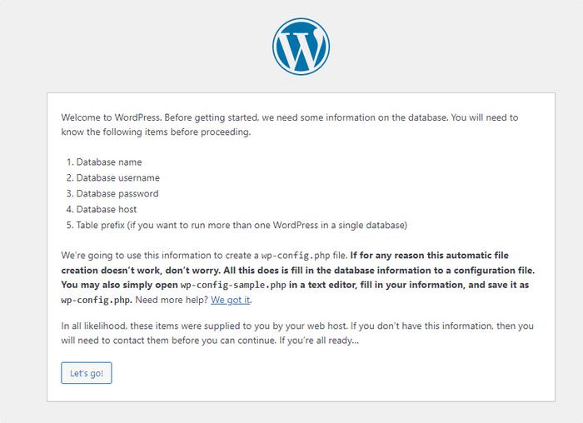This screenshot has height=423, width=583.
Task: Click the WordPress logo
Action: coord(301,46)
